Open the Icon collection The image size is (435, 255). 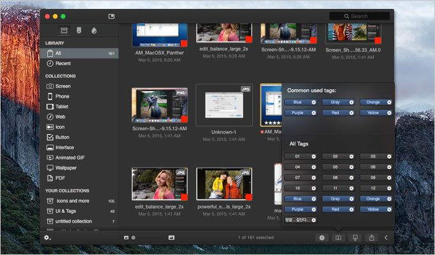[80, 127]
